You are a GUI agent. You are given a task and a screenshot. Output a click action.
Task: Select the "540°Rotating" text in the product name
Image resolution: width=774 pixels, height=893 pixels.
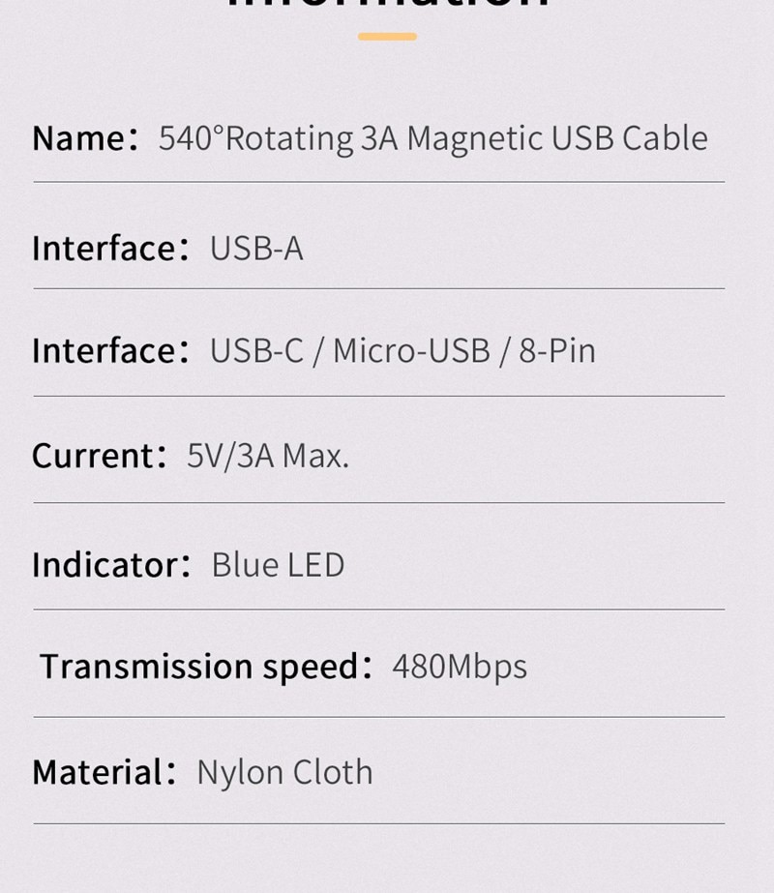tap(256, 138)
